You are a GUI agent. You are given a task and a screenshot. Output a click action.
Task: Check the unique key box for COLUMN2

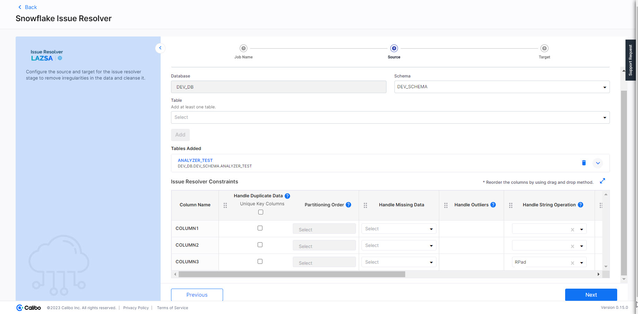tap(260, 245)
